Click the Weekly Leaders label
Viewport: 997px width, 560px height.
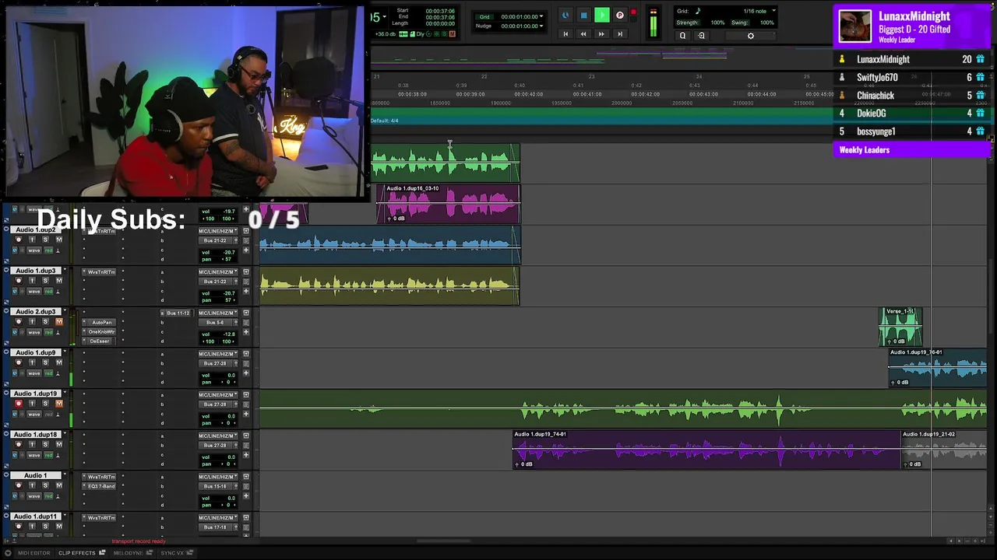point(865,149)
